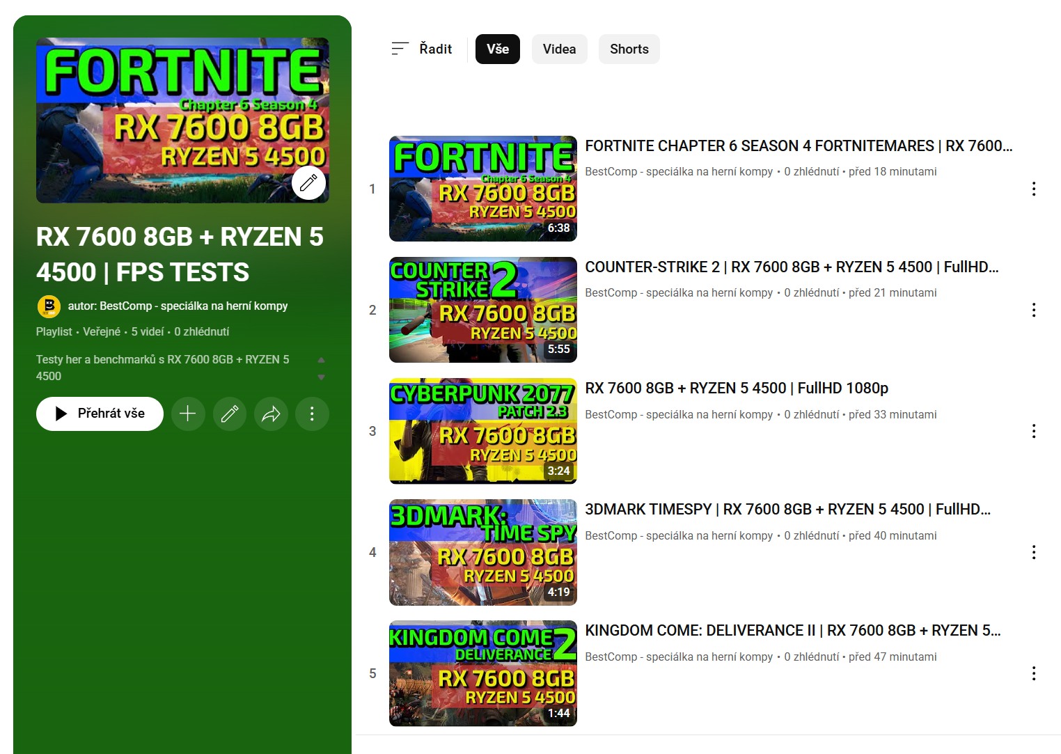Image resolution: width=1061 pixels, height=754 pixels.
Task: Open KINGDOM COME: DELIVERANCE II title link
Action: pyautogui.click(x=793, y=631)
